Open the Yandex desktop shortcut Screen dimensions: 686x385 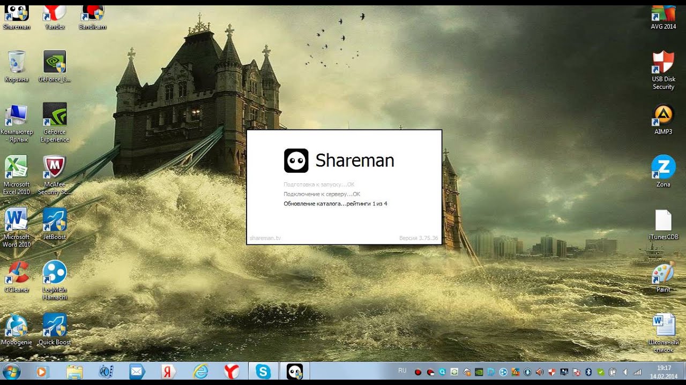pyautogui.click(x=55, y=16)
